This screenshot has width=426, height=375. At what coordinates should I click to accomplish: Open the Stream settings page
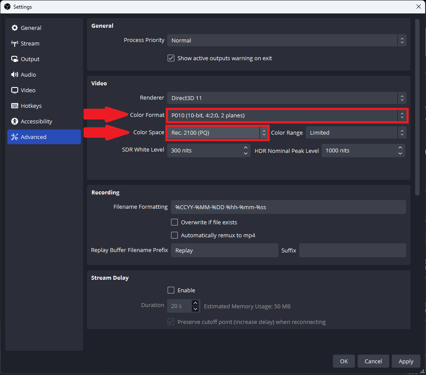click(x=44, y=43)
